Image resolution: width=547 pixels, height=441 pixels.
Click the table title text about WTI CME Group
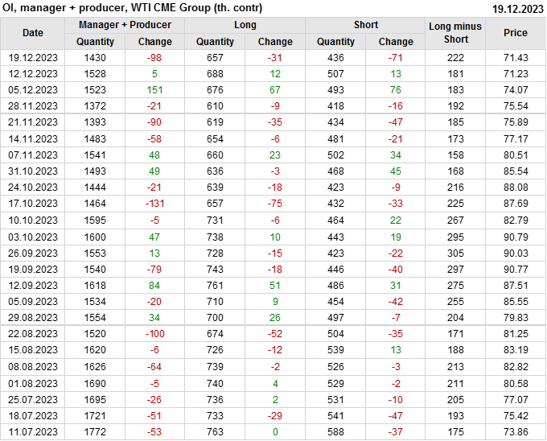click(132, 8)
